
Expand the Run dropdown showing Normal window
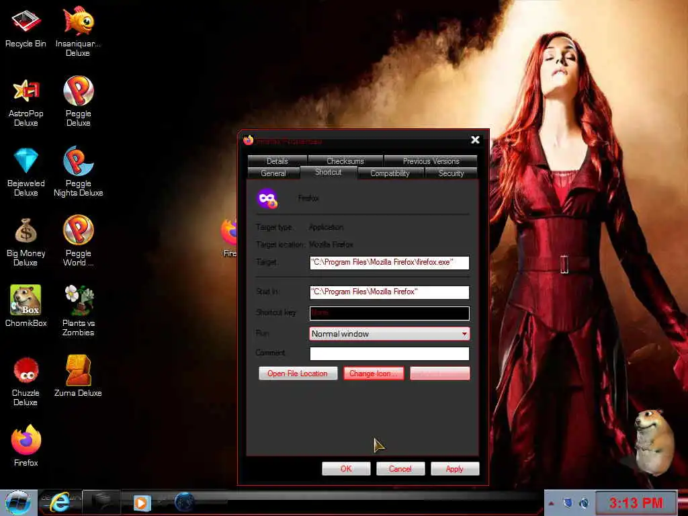tap(390, 334)
